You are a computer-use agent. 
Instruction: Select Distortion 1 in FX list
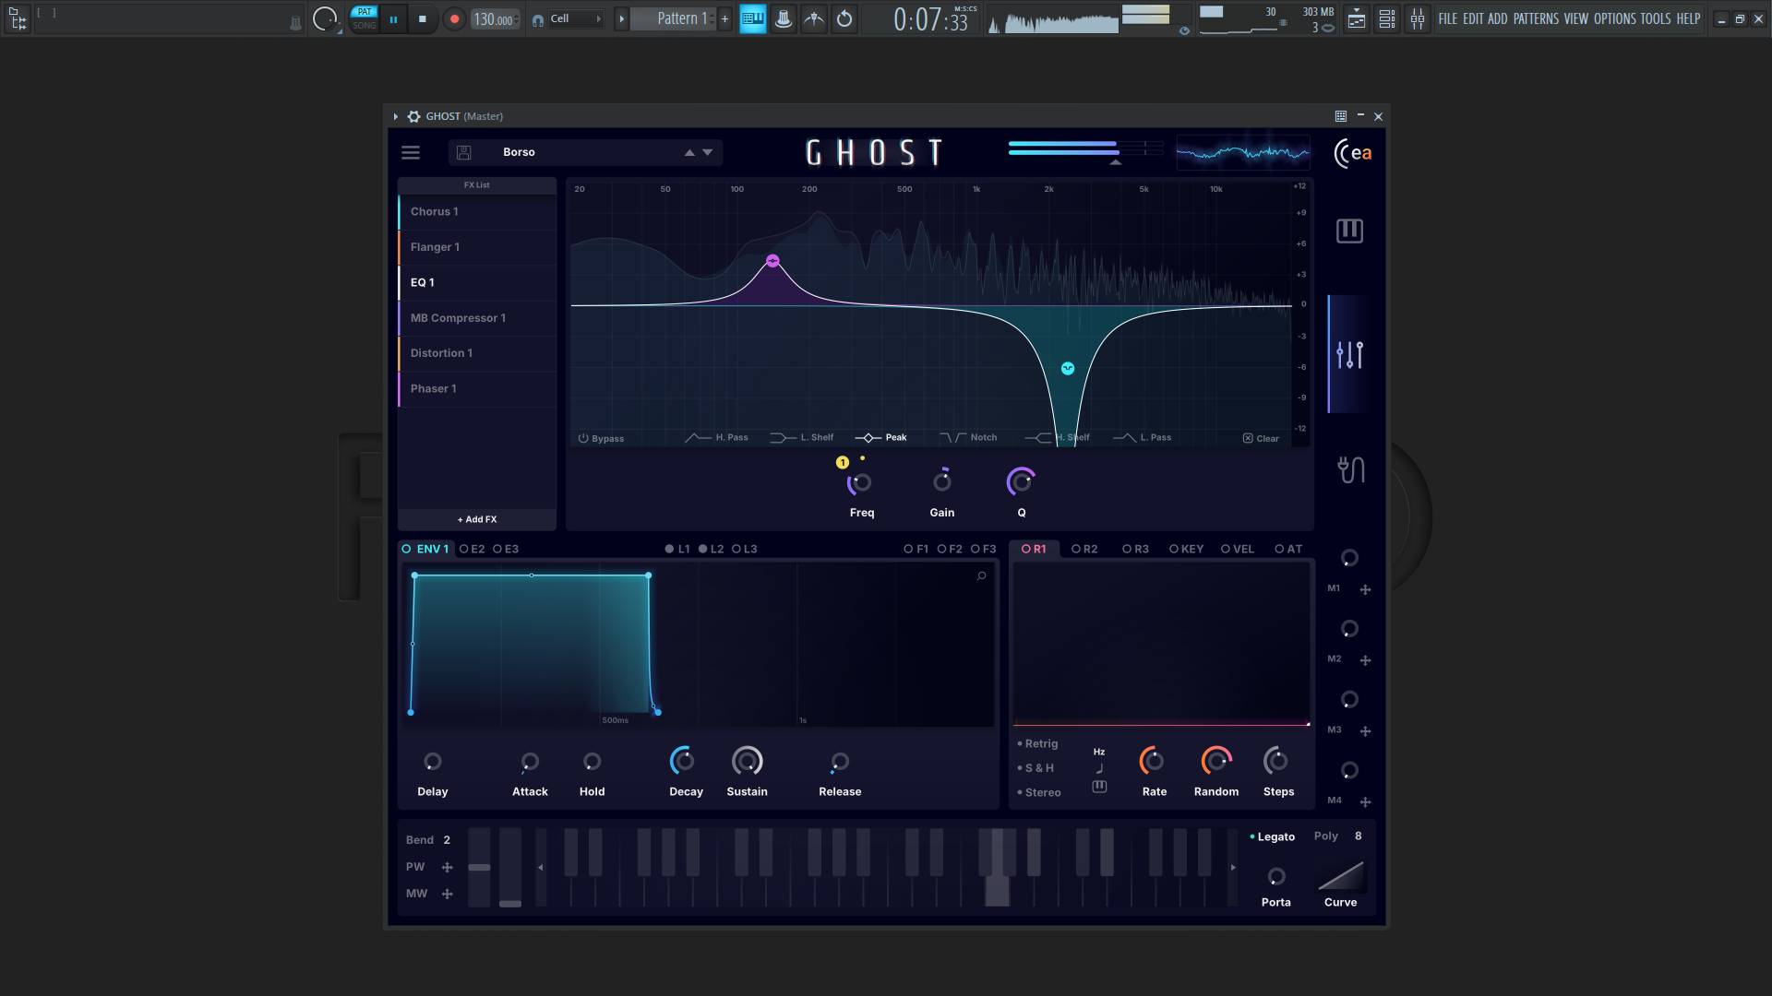coord(441,354)
